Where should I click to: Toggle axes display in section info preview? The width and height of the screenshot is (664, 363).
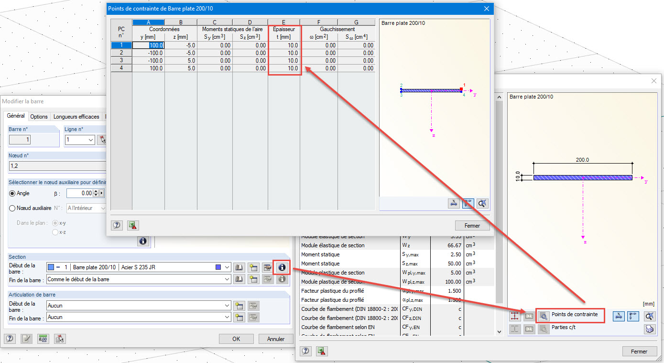coord(633,316)
